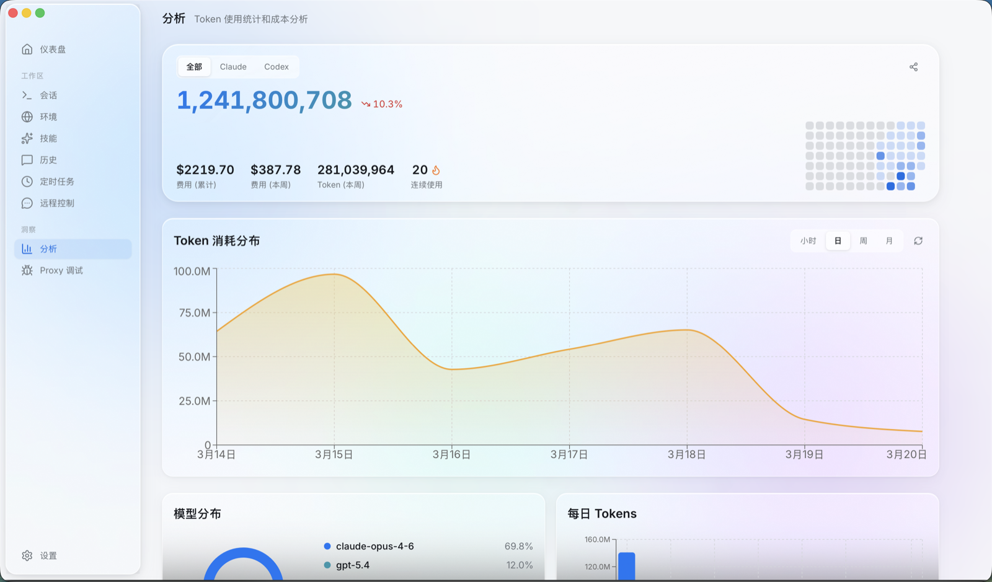Select the 周 weekly time range
Screen dimensions: 992x582
863,240
